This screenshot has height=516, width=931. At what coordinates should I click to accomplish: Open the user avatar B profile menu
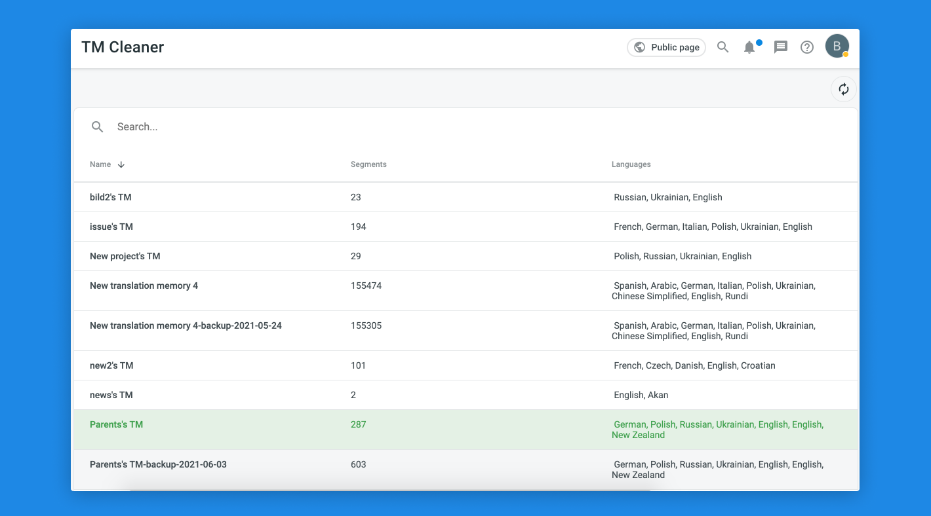tap(837, 46)
